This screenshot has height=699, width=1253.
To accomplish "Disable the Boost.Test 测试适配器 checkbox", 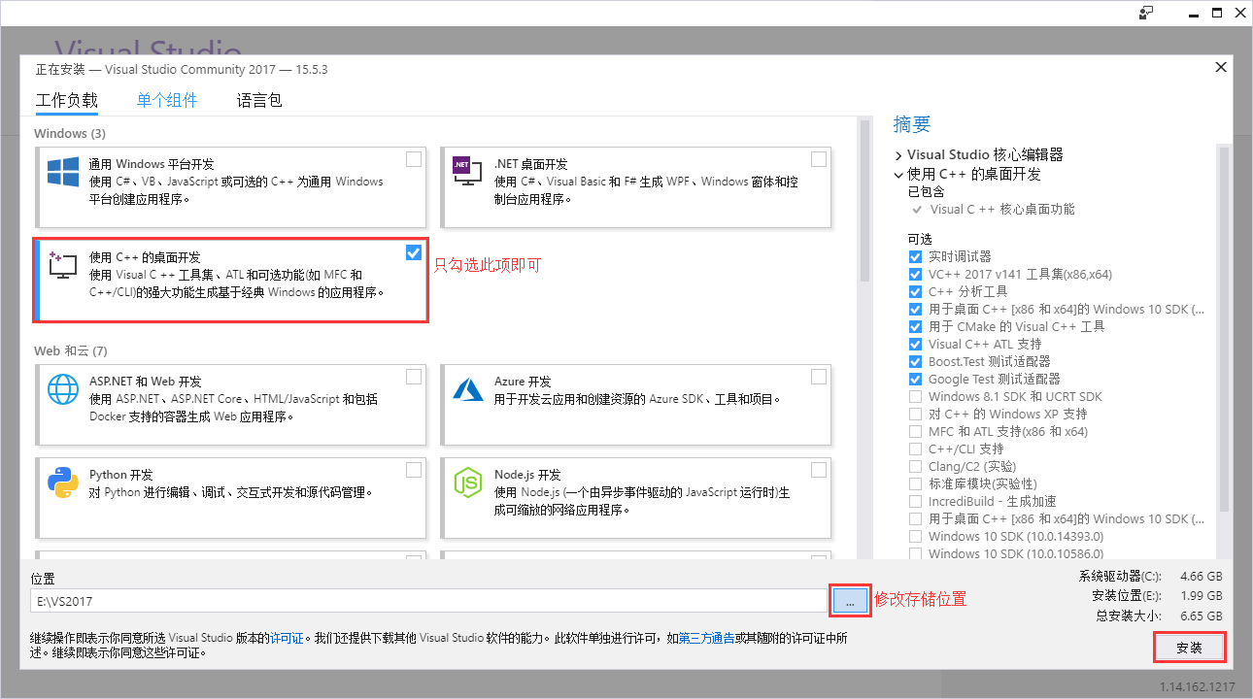I will tap(914, 361).
